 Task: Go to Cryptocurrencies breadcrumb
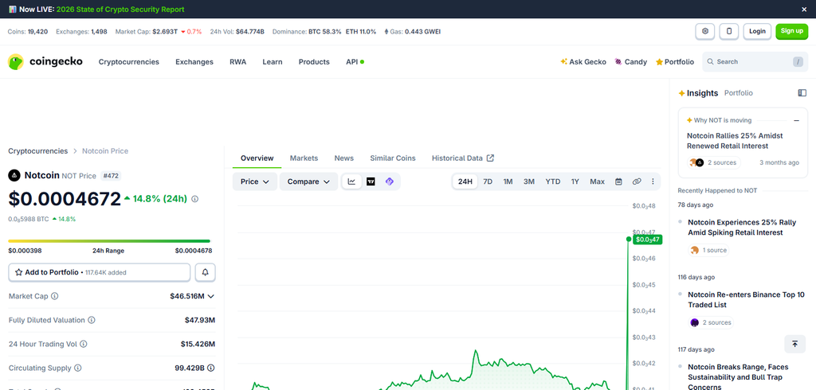38,150
